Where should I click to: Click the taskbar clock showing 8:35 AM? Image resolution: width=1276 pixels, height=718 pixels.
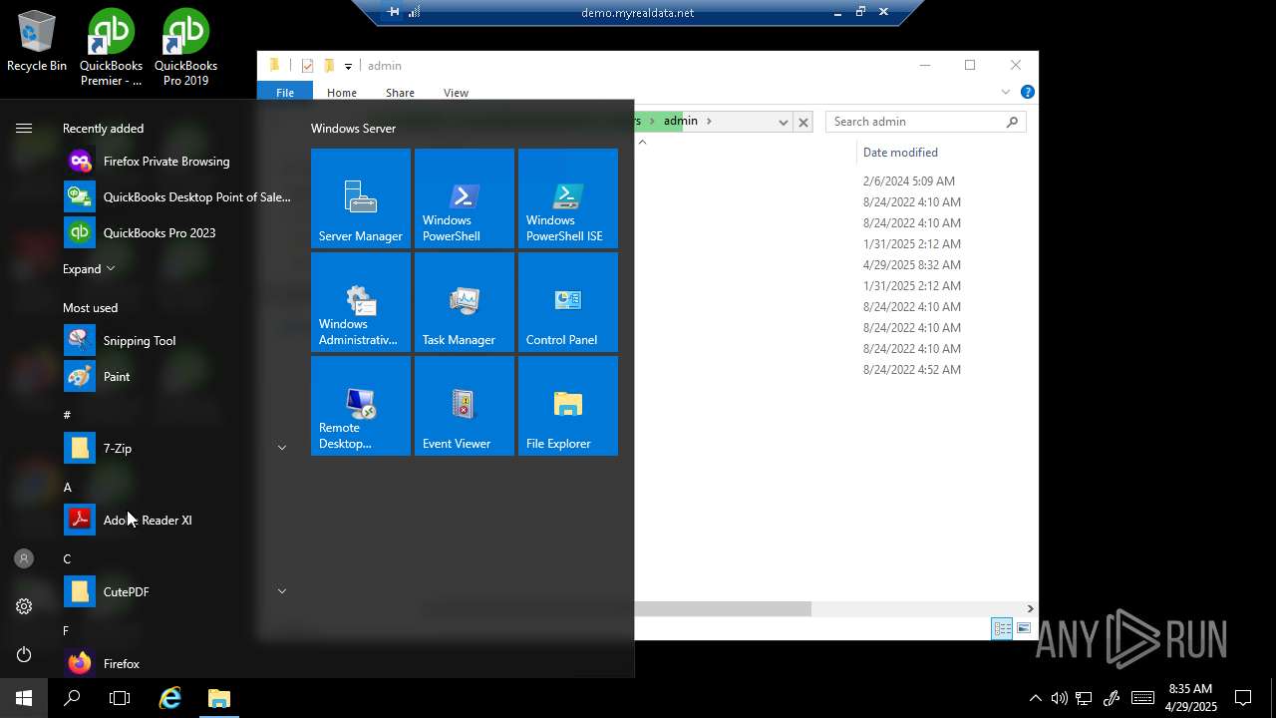(1190, 698)
